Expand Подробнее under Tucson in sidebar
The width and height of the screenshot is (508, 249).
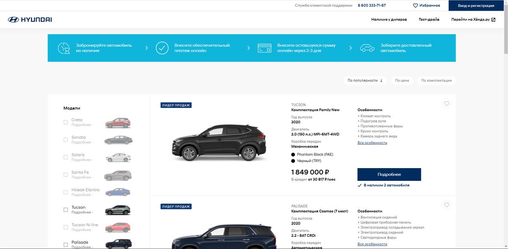[82, 212]
